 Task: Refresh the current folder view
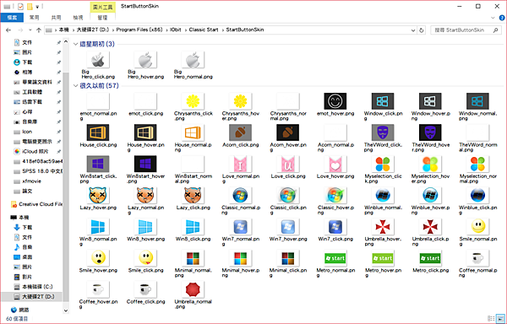pyautogui.click(x=422, y=30)
